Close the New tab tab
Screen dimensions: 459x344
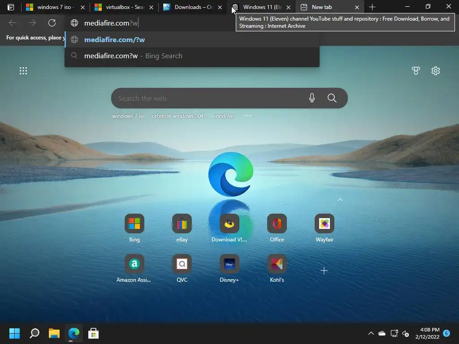[x=357, y=7]
